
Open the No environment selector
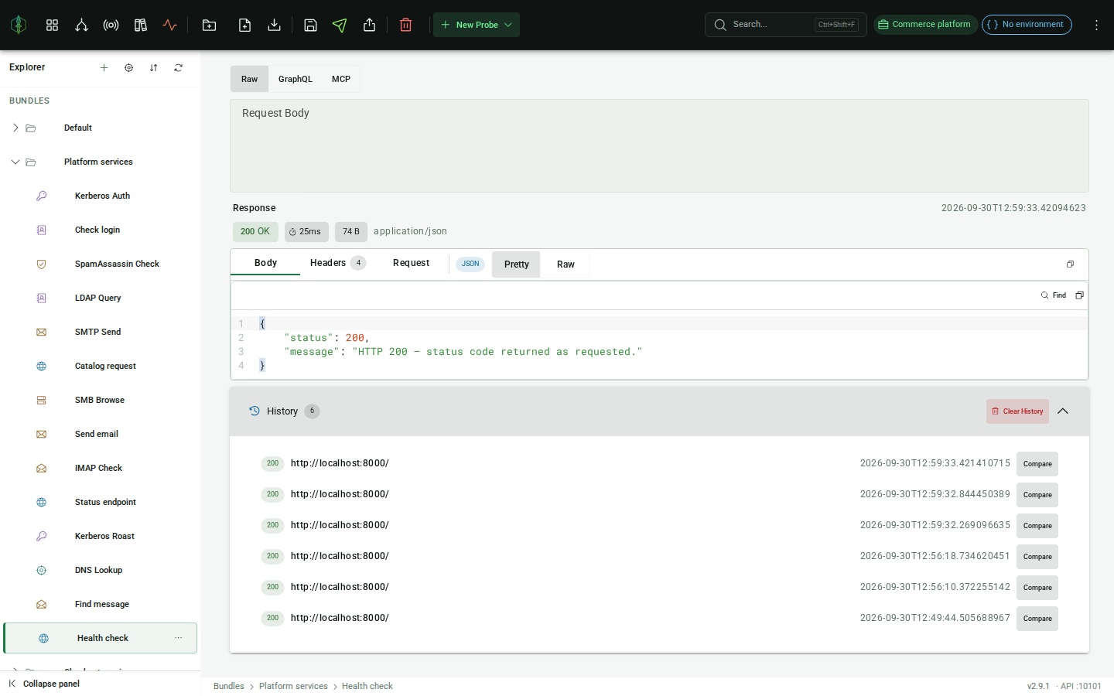click(1027, 25)
